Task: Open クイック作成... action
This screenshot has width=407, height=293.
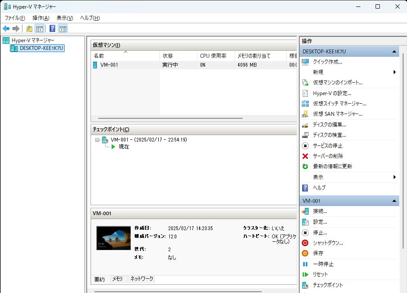Action: click(327, 62)
